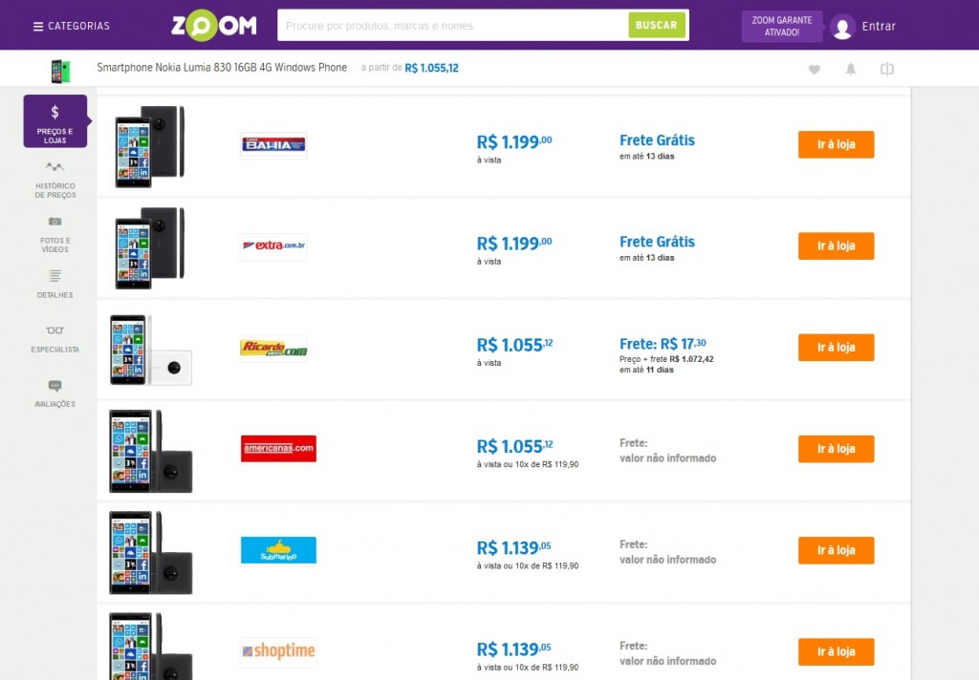Screen dimensions: 979x680
Task: Go to Fotos e Vídeos section
Action: coord(54,235)
